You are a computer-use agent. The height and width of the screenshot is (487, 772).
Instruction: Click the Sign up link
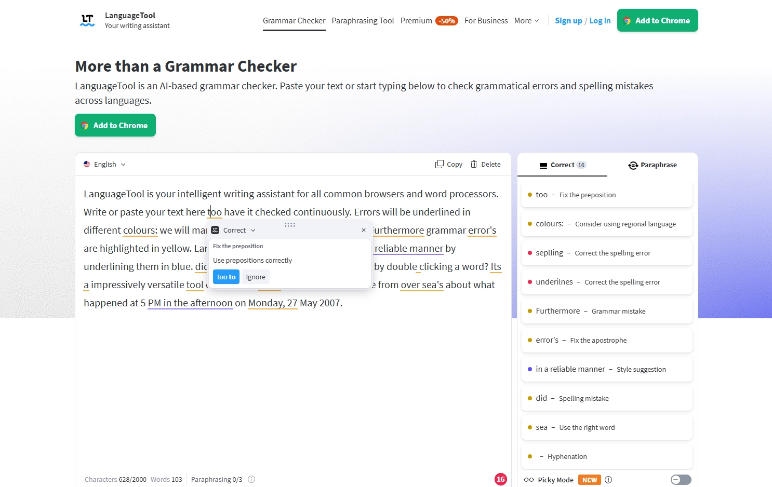click(568, 21)
